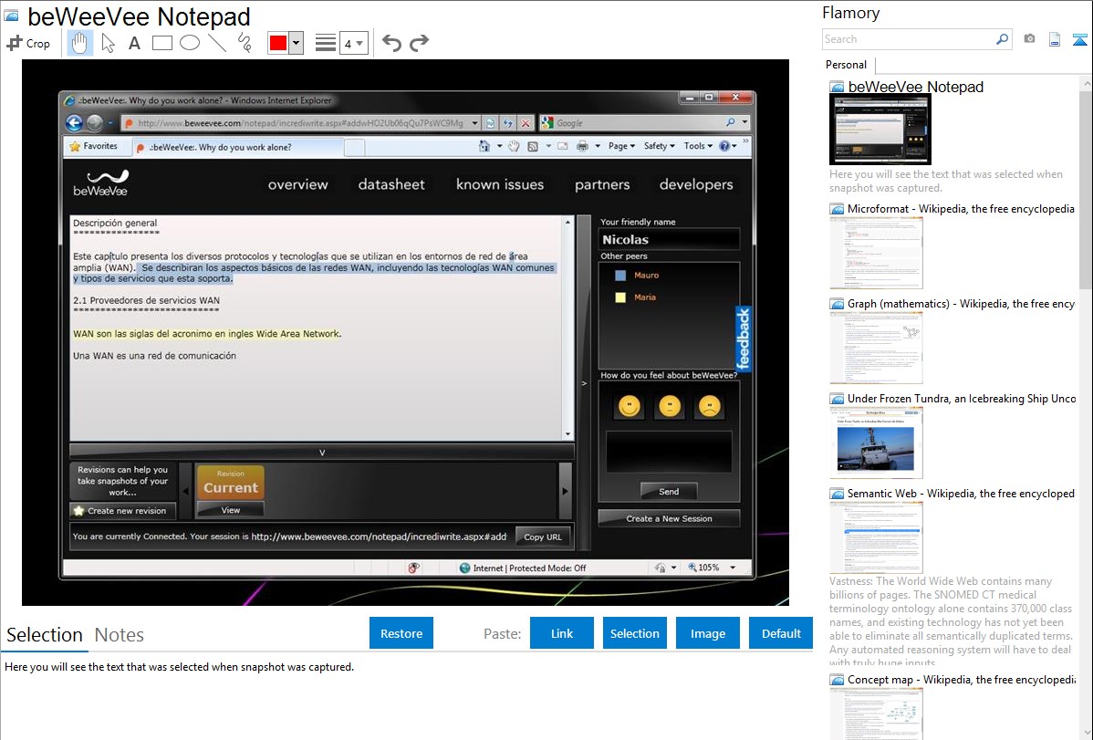
Task: Click the IE back arrow in the snapshot
Action: 74,123
